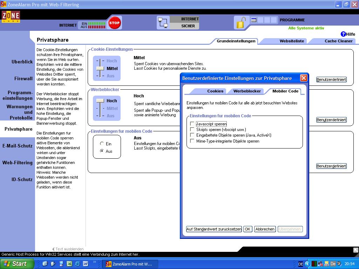Open E-Mail-Schutz in the sidebar
The width and height of the screenshot is (359, 269).
[x=18, y=146]
